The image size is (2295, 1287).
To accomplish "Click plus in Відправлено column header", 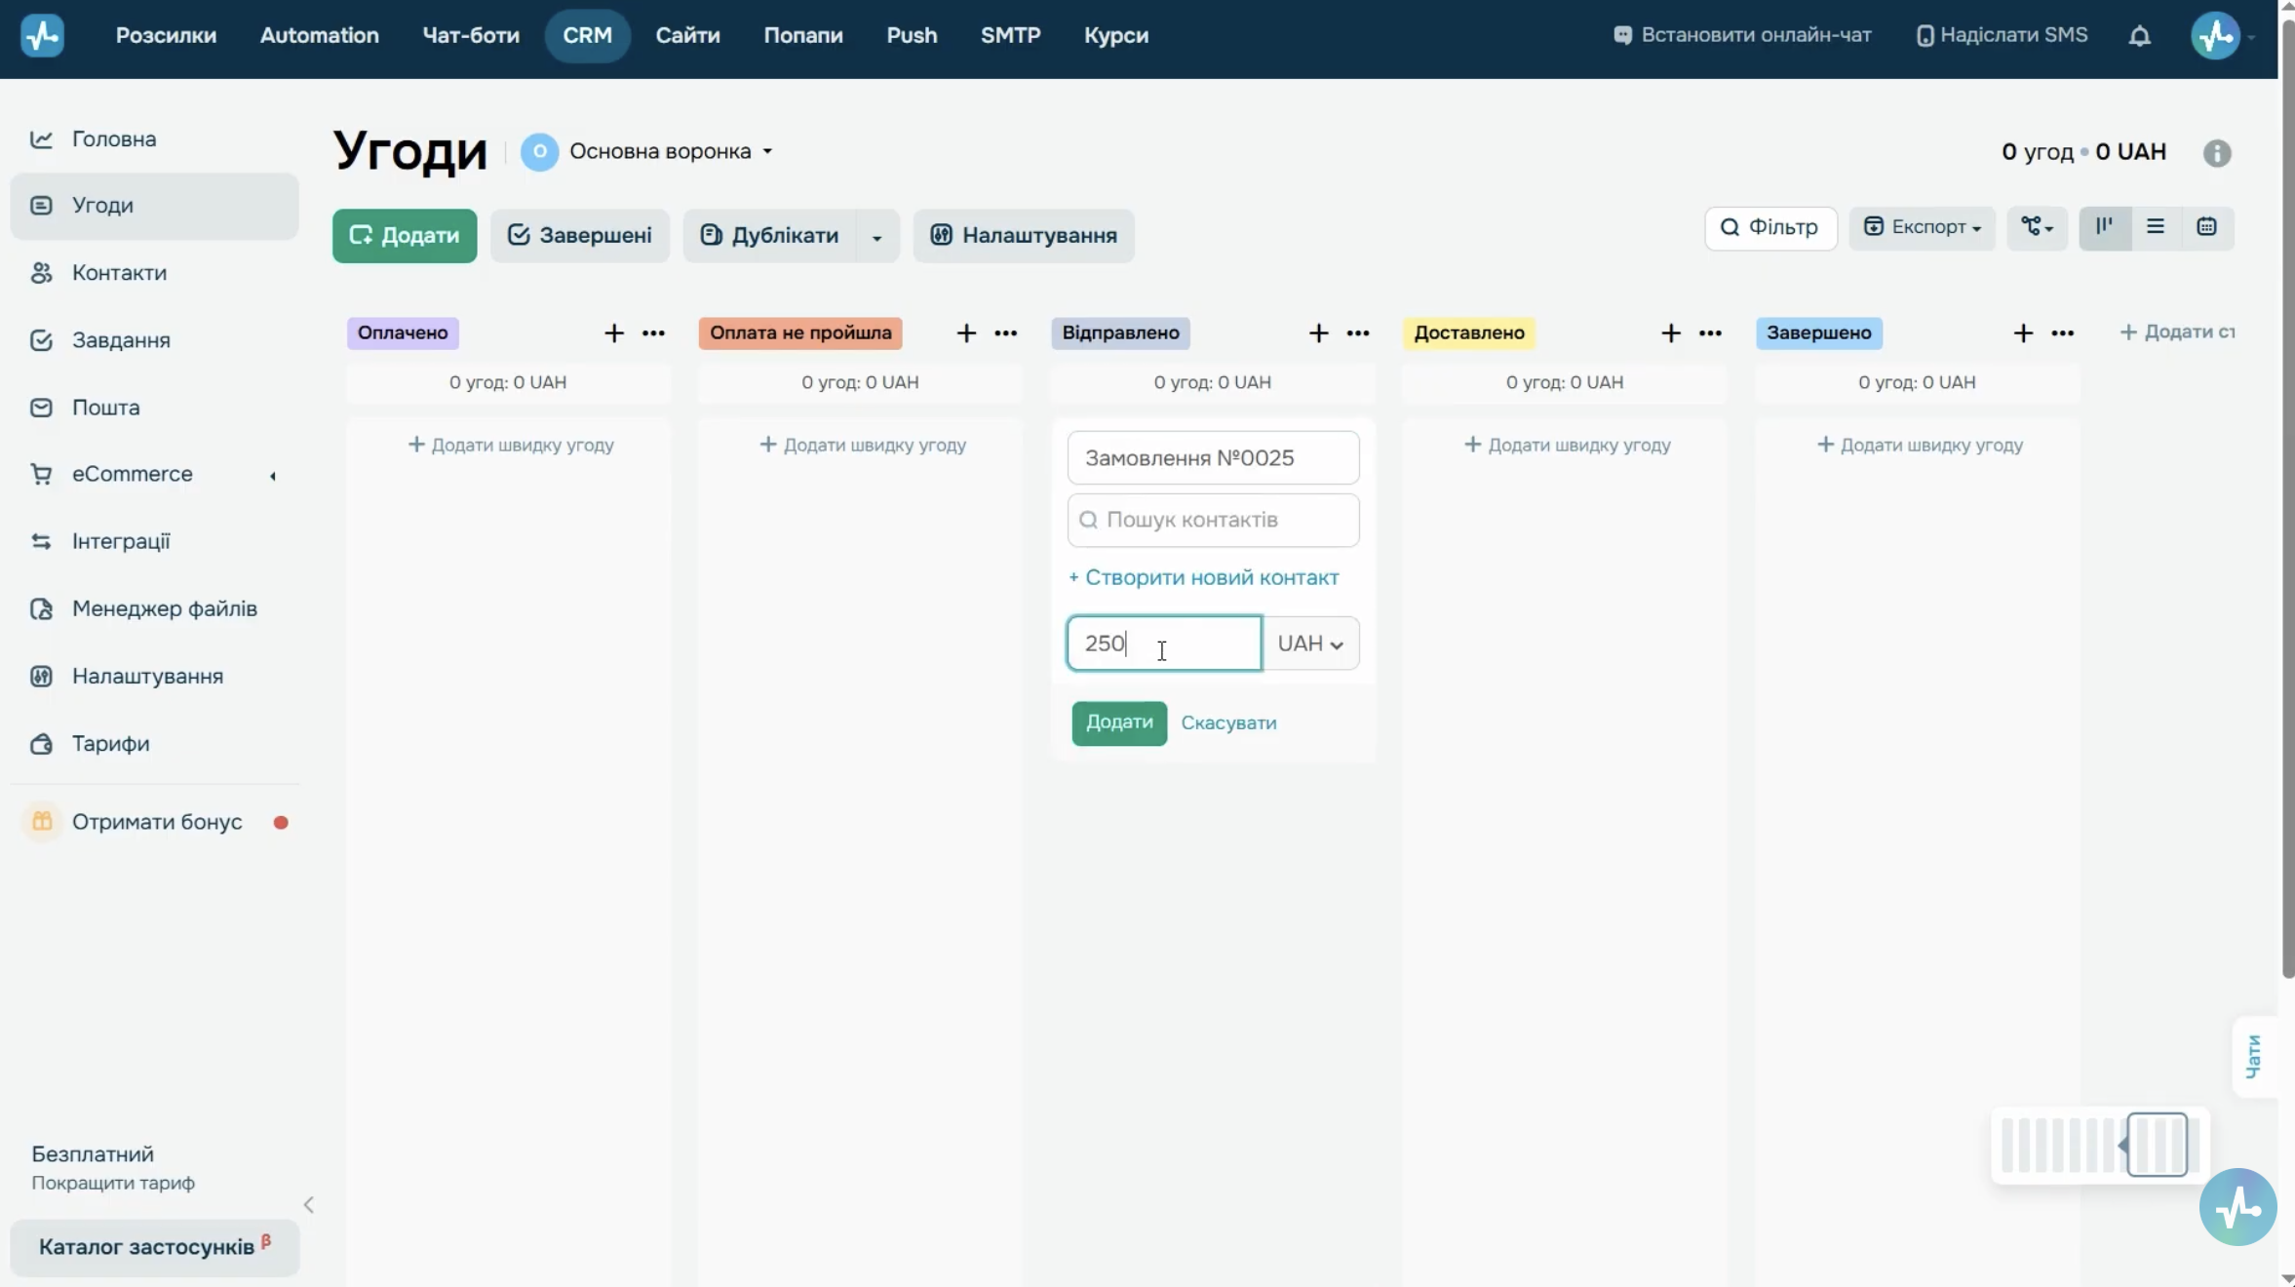I will (1318, 333).
